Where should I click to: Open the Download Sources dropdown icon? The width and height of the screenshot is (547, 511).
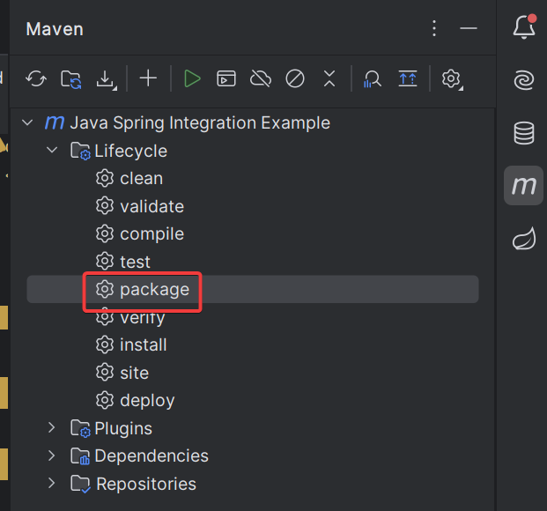[106, 79]
